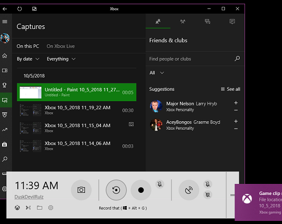Switch to Friends tab in right panel
The image size is (282, 224).
pos(158,22)
